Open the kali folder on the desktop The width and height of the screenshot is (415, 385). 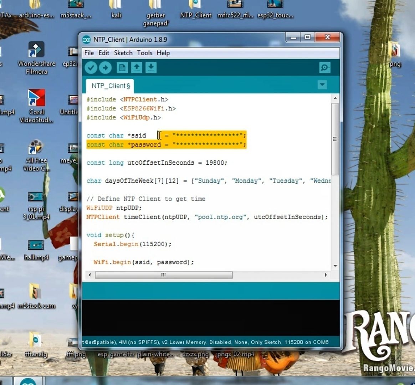click(116, 9)
